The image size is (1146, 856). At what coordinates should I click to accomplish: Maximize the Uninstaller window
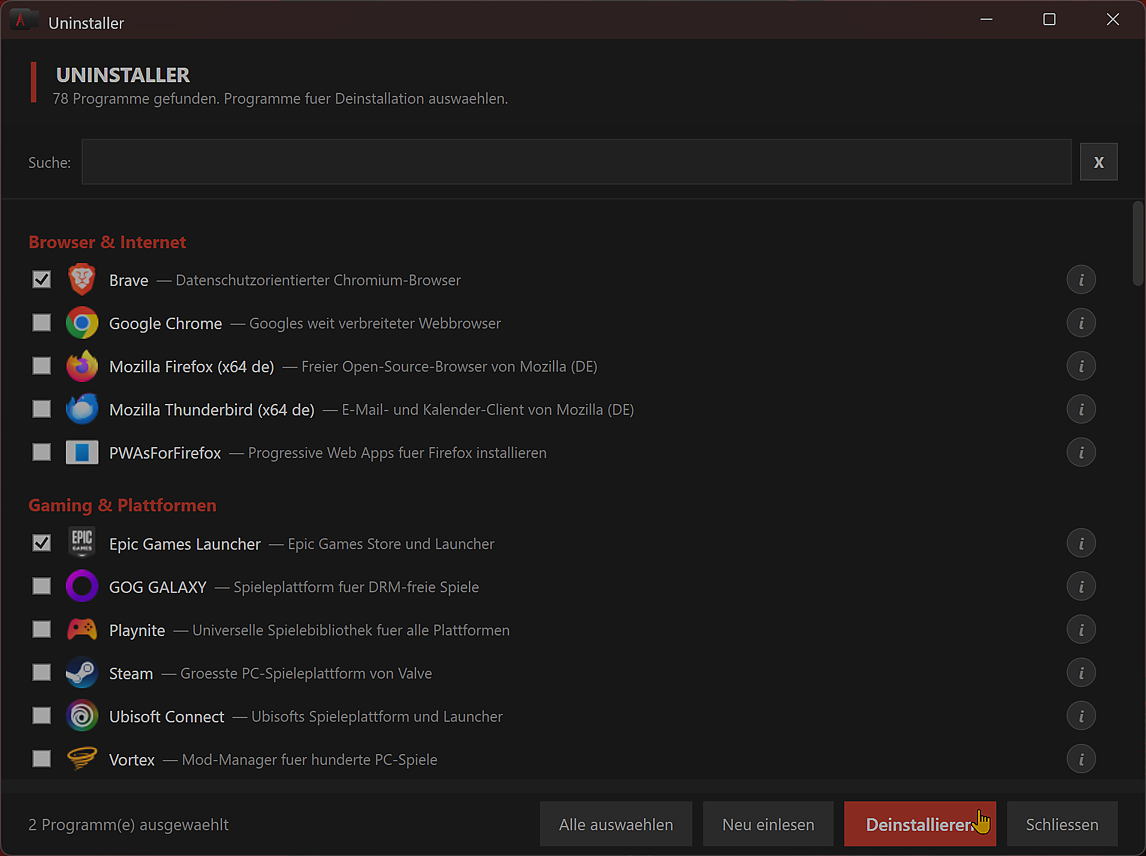pos(1049,20)
